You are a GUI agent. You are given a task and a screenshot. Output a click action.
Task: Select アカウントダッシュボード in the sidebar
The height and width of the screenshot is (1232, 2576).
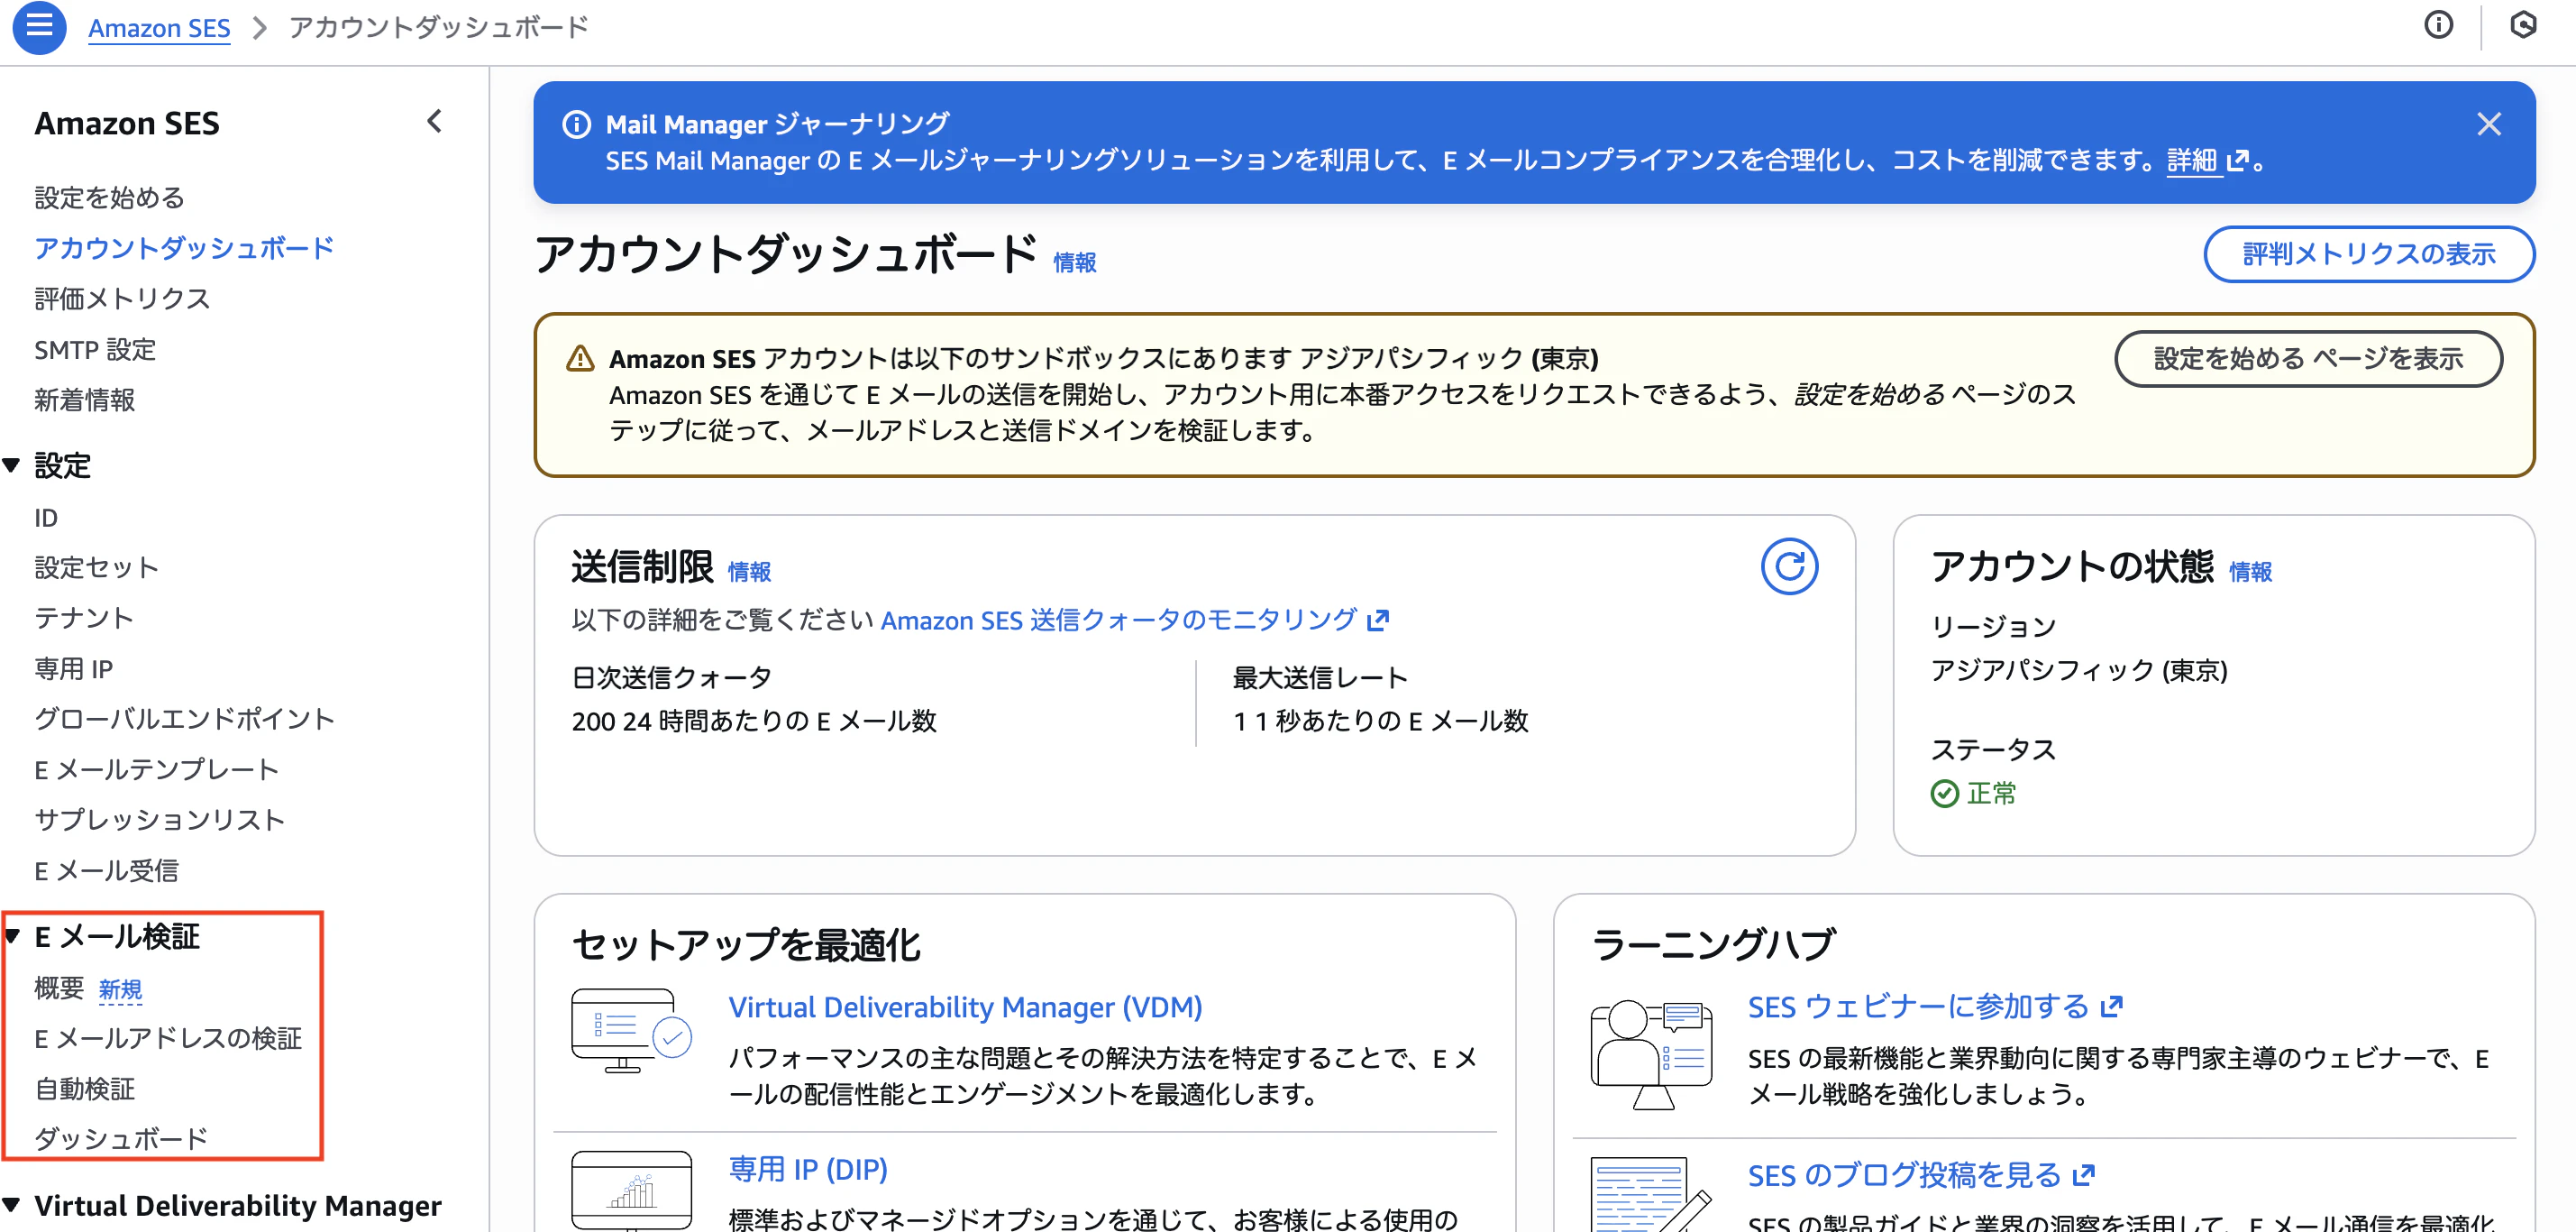point(184,248)
